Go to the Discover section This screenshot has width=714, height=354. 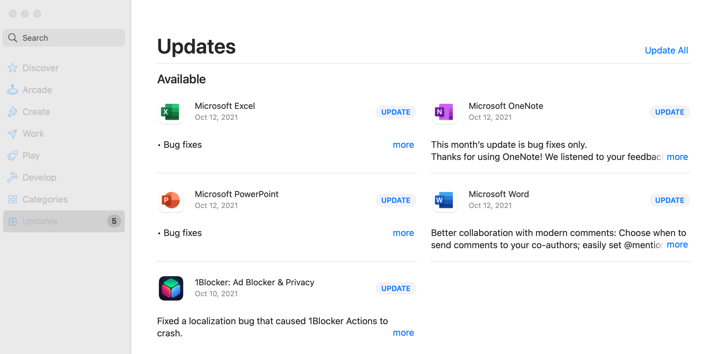click(x=40, y=68)
